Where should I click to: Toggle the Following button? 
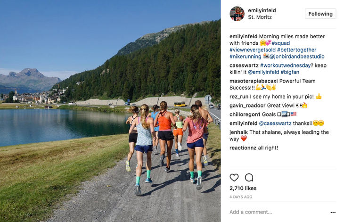point(320,14)
